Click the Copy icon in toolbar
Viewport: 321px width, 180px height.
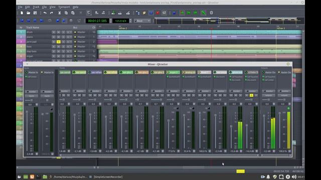(66, 13)
